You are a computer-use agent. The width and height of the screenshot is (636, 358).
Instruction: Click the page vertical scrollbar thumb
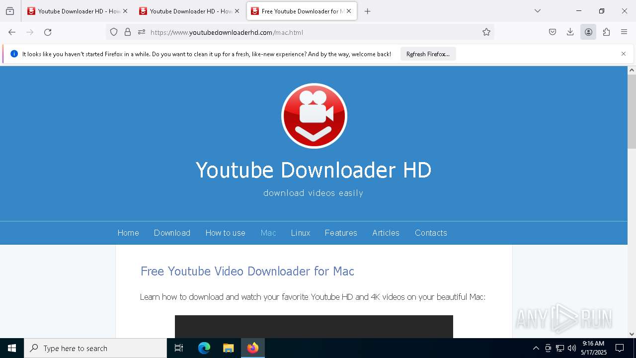point(632,112)
